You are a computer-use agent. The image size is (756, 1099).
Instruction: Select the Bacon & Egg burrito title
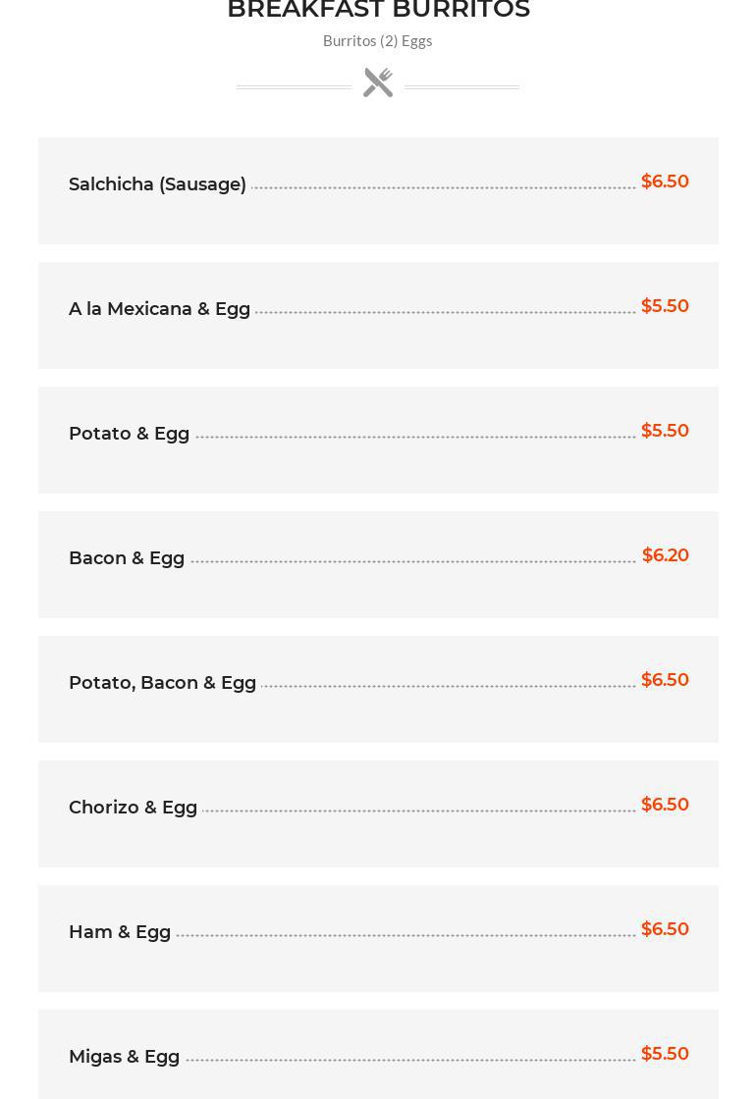pos(127,558)
